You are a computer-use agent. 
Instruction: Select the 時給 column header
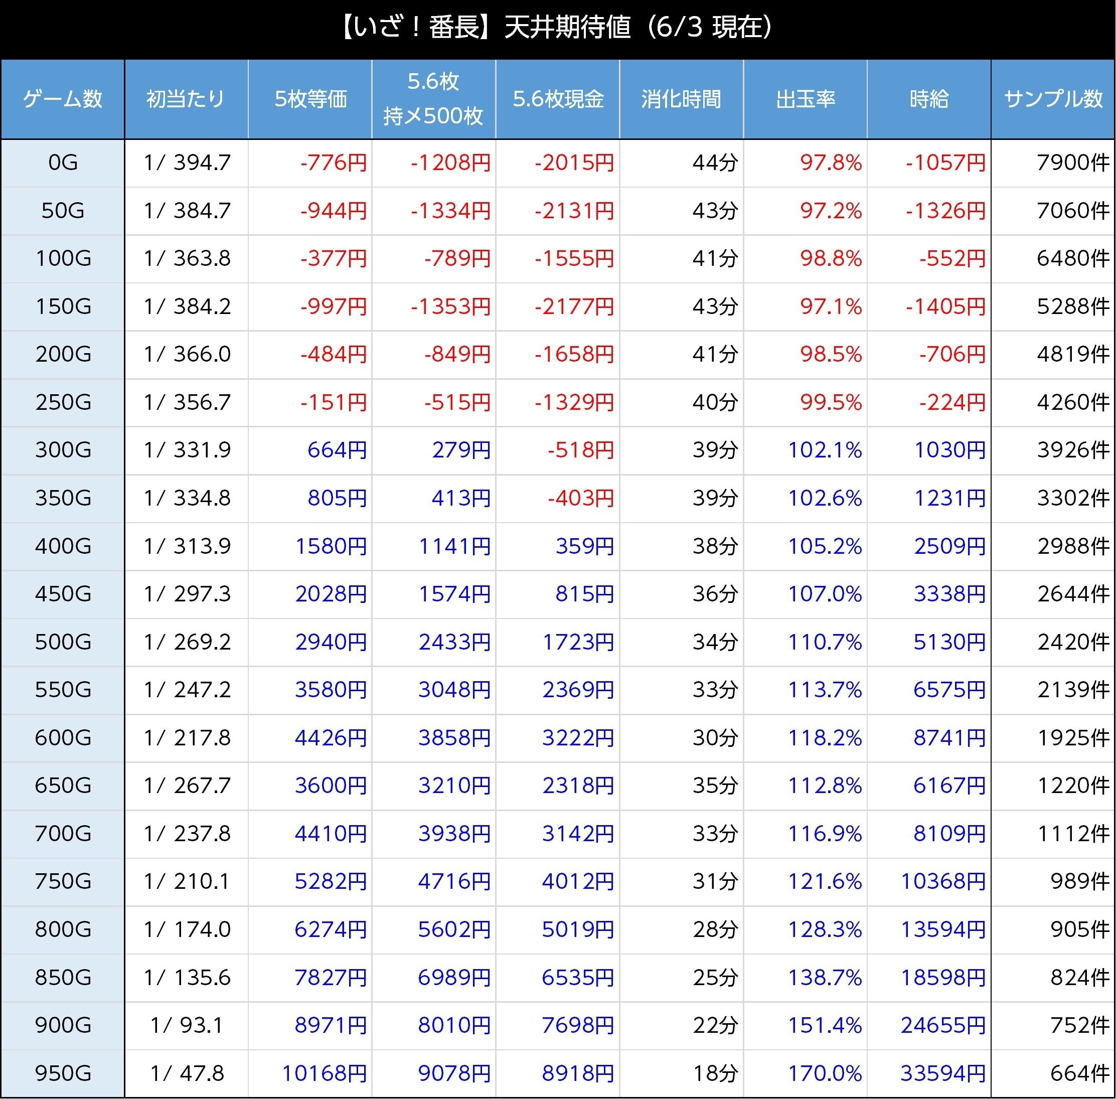[x=929, y=99]
